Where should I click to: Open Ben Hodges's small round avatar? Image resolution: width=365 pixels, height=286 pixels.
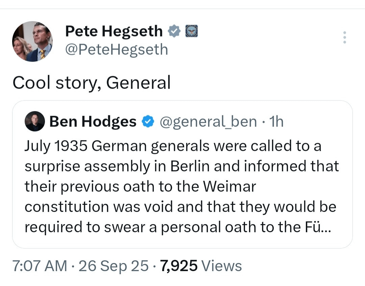point(34,121)
